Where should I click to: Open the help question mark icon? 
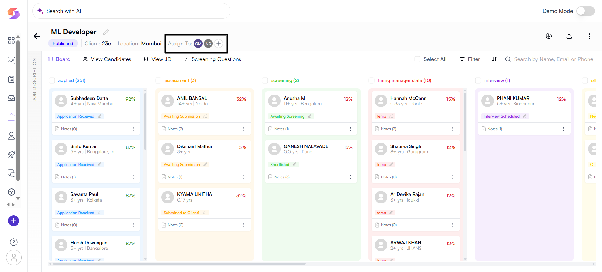[13, 242]
